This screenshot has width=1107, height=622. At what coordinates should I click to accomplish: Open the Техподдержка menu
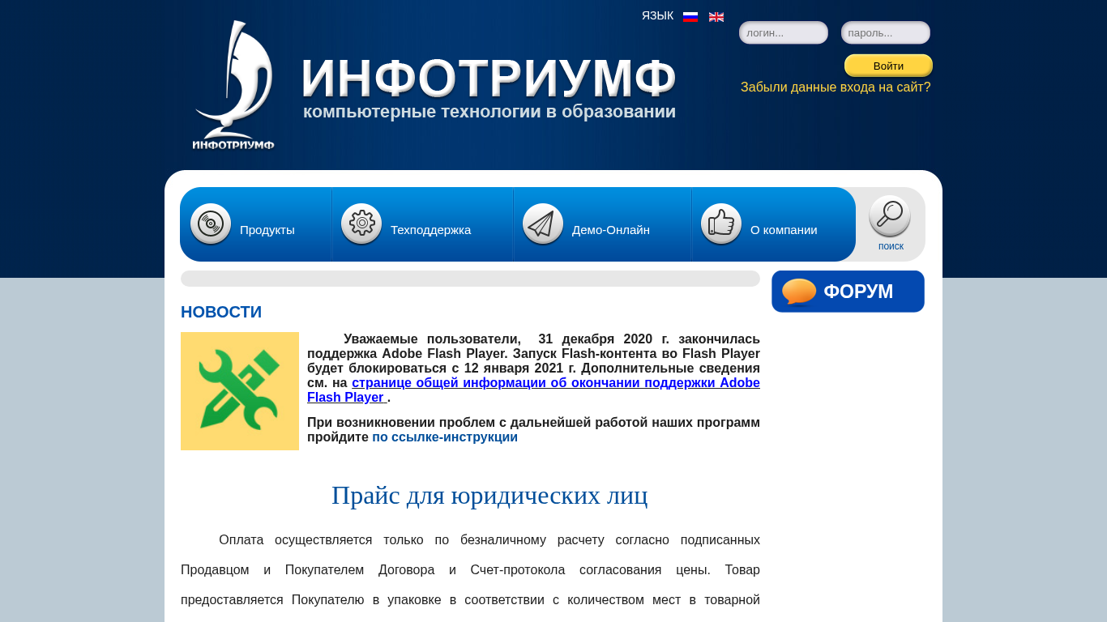pyautogui.click(x=431, y=230)
